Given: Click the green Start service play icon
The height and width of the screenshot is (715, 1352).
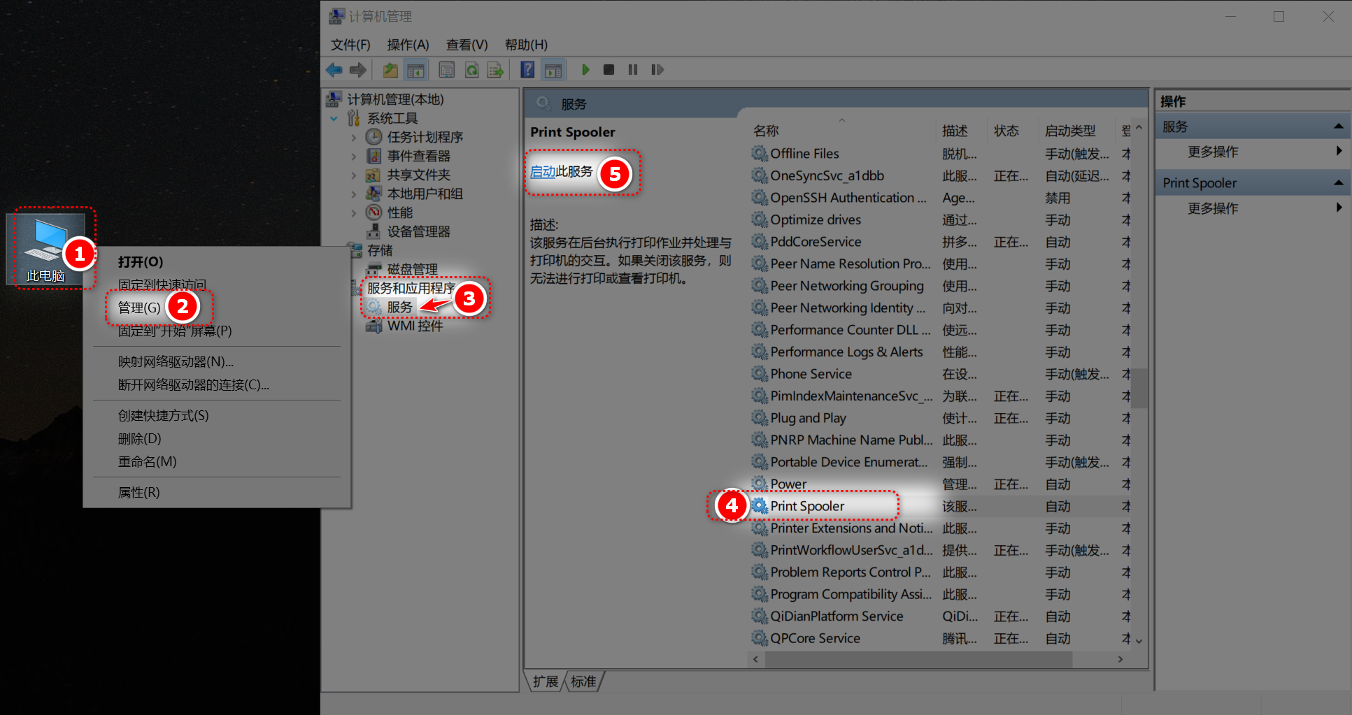Looking at the screenshot, I should (x=585, y=70).
